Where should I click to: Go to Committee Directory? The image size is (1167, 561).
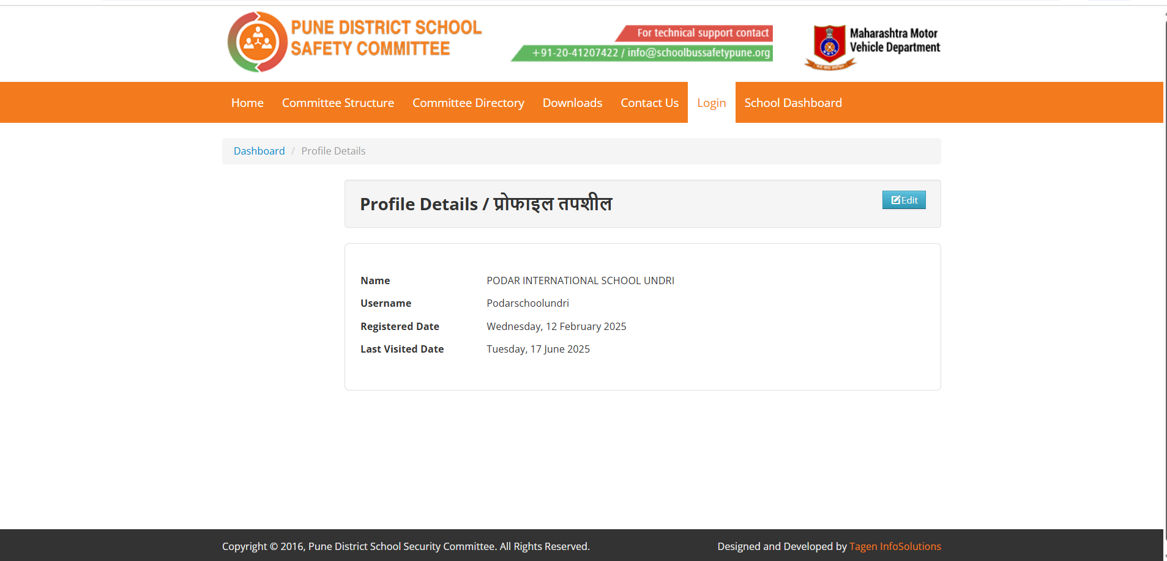click(x=468, y=103)
